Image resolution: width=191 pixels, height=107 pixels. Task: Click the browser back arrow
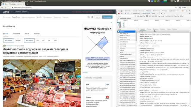point(2,7)
